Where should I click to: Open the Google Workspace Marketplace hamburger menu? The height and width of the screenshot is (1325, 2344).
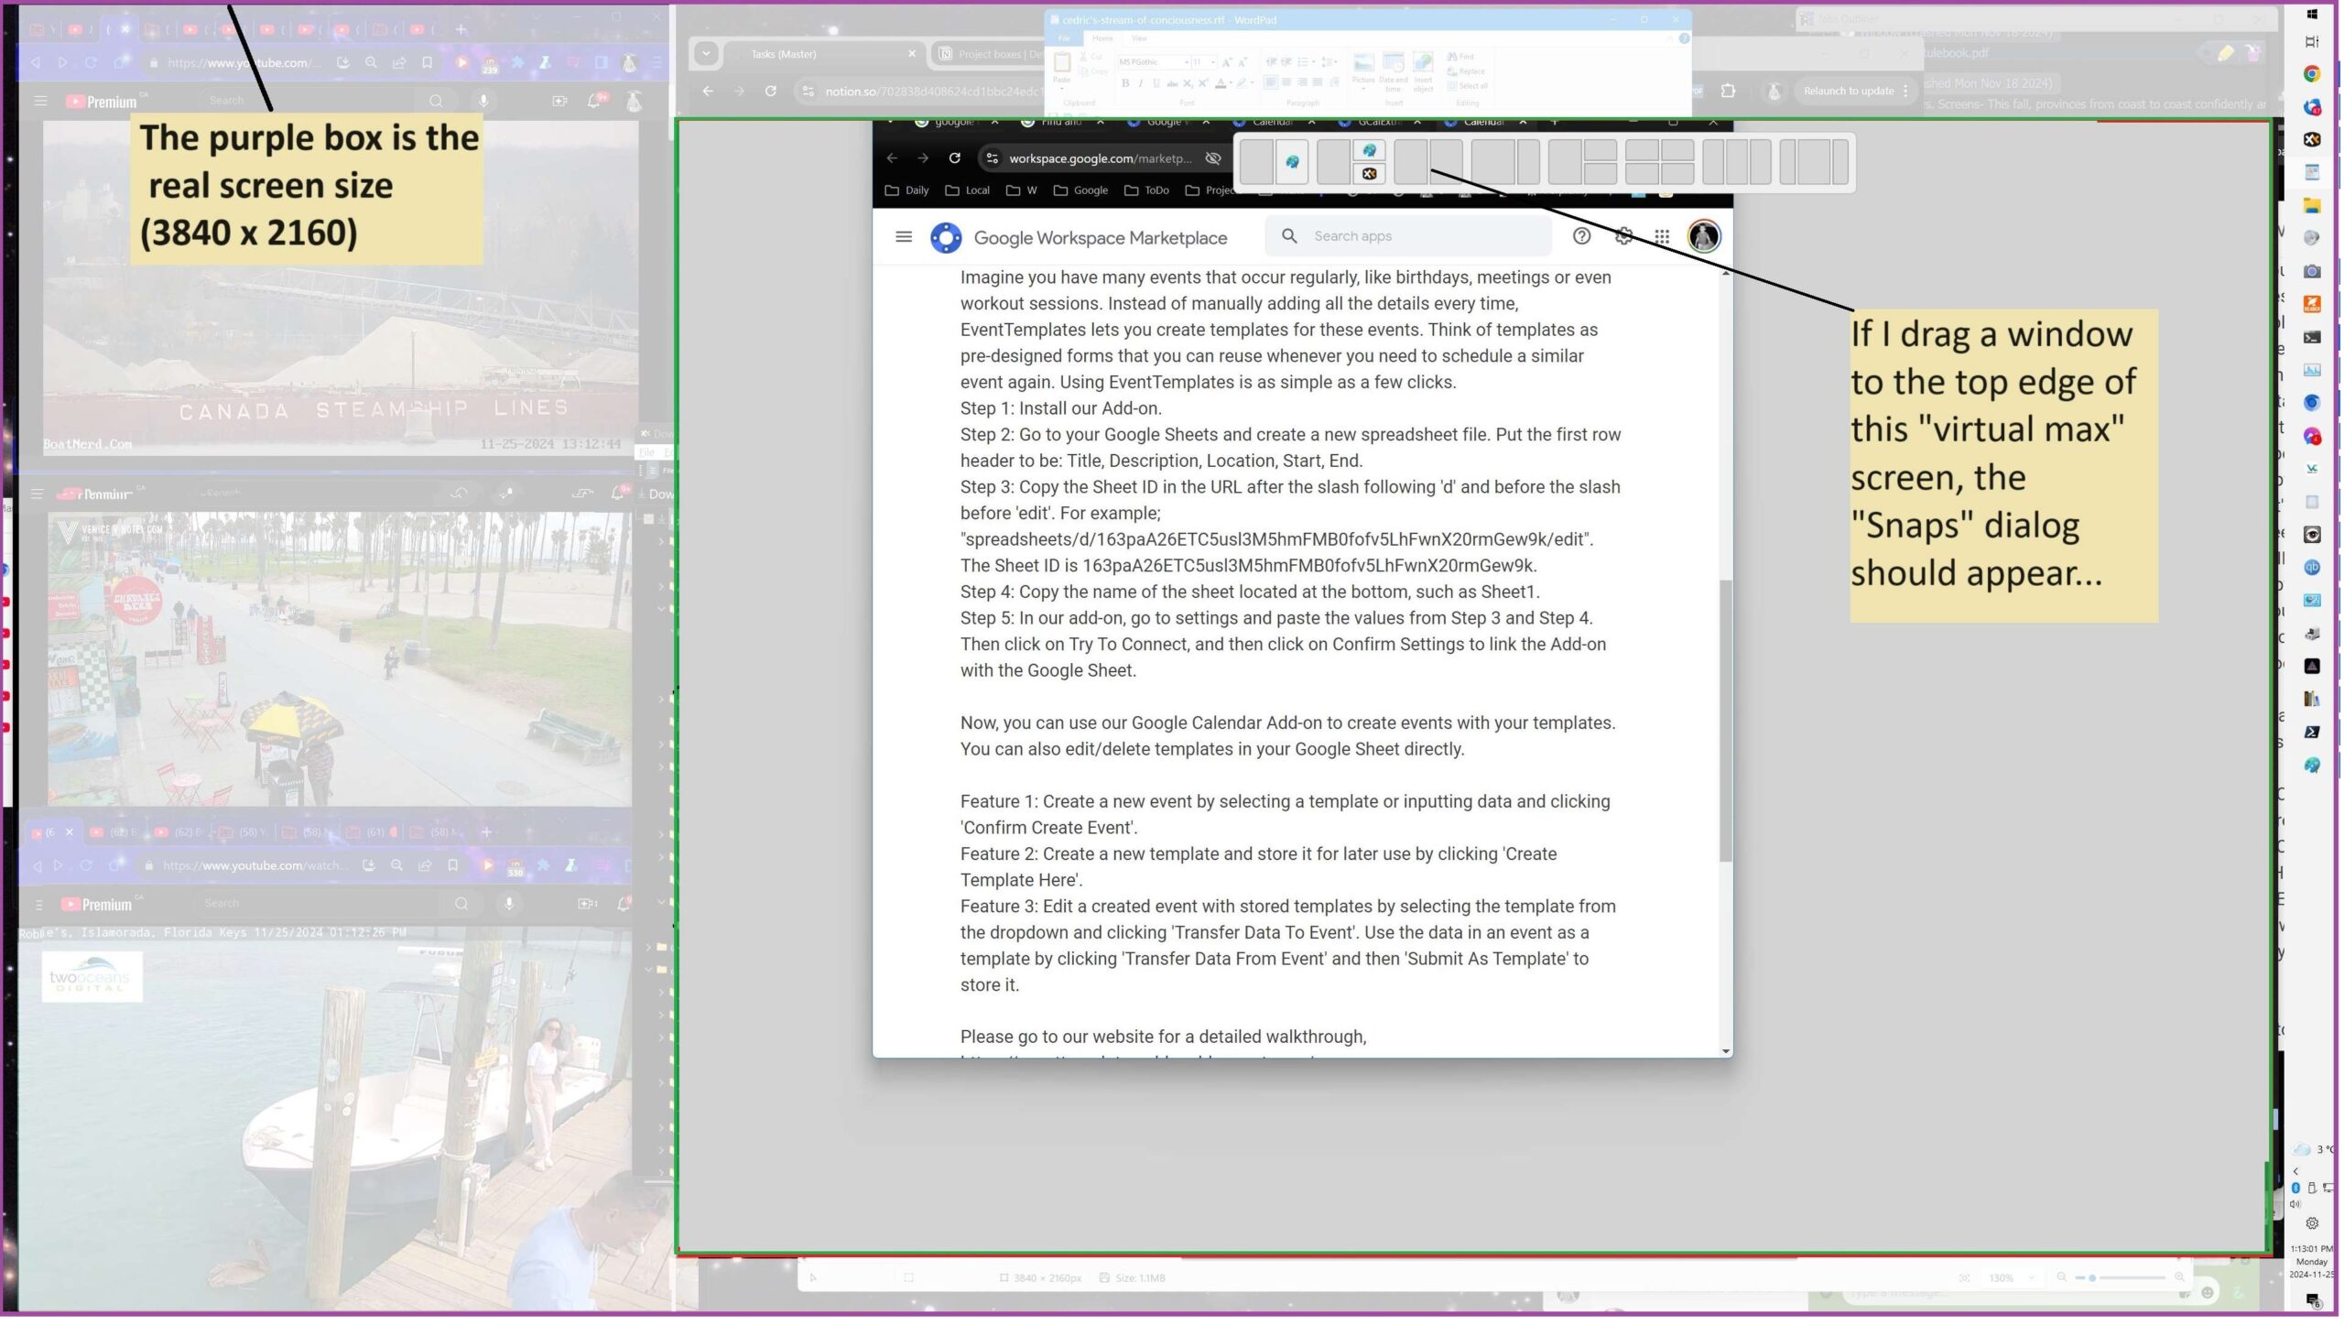pyautogui.click(x=903, y=237)
